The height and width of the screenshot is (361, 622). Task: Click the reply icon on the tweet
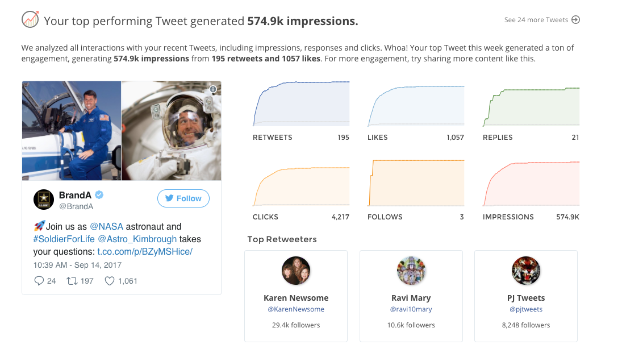click(x=39, y=281)
